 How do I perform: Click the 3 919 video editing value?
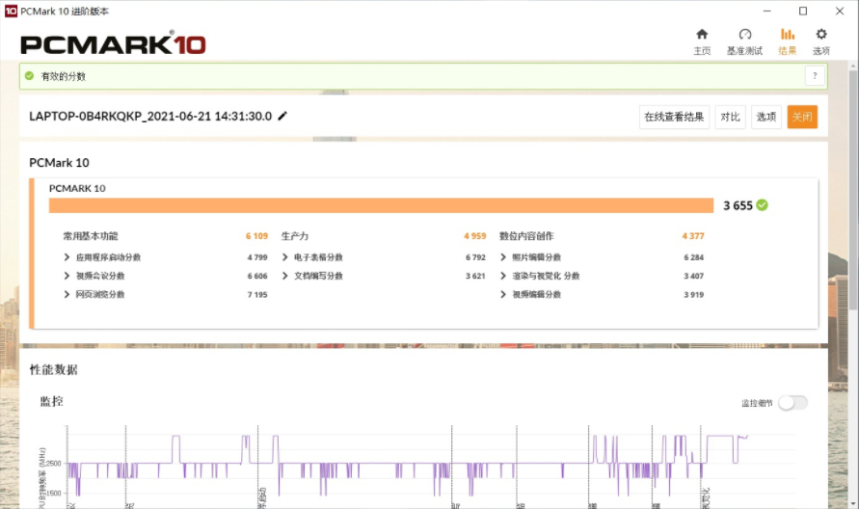(693, 295)
